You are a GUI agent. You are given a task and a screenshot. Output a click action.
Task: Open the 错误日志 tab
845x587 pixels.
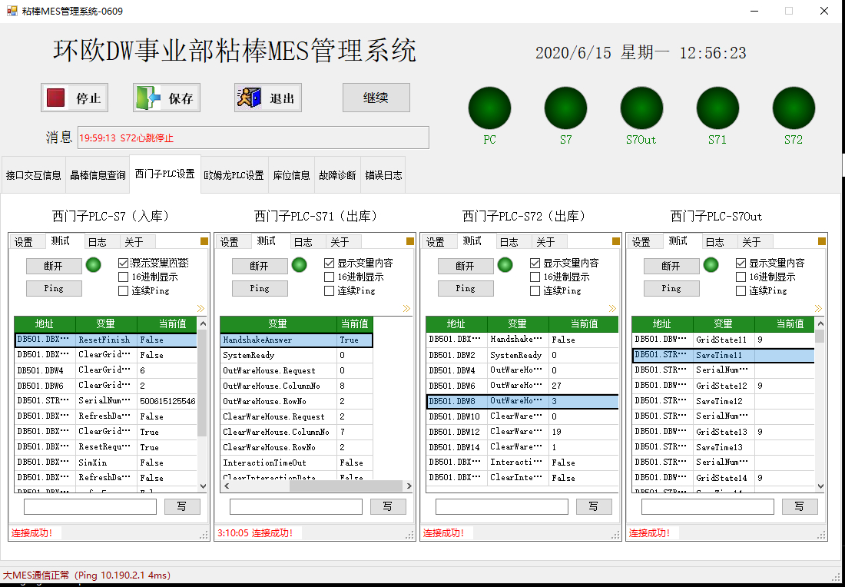tap(383, 175)
